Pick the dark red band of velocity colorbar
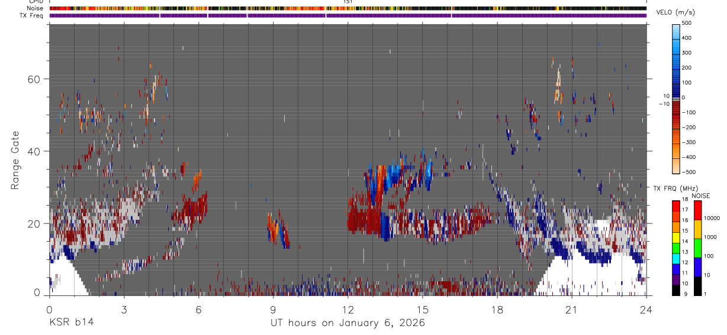727x335 pixels. (x=677, y=108)
